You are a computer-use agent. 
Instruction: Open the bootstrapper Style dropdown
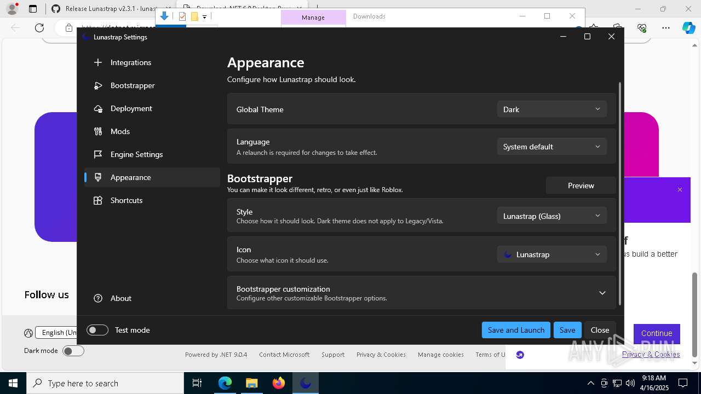click(551, 216)
